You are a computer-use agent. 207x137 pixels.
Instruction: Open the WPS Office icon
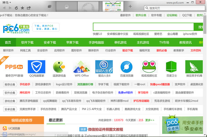[x=81, y=67]
